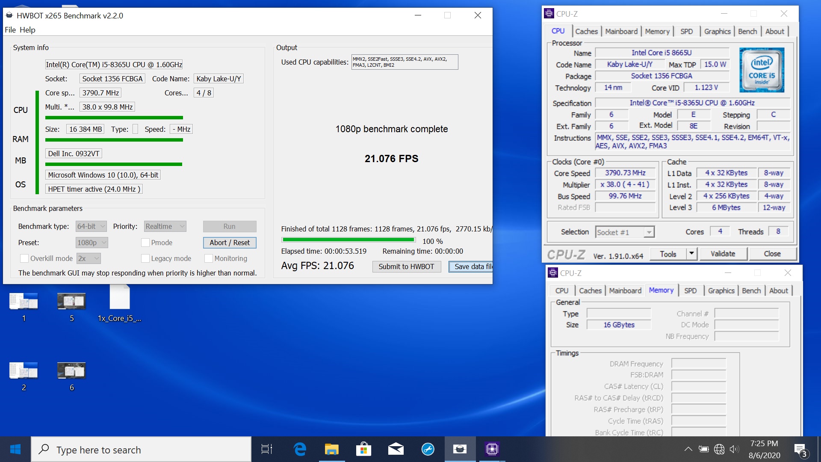The height and width of the screenshot is (462, 821).
Task: Open desktop screenshot file named 2
Action: 24,376
